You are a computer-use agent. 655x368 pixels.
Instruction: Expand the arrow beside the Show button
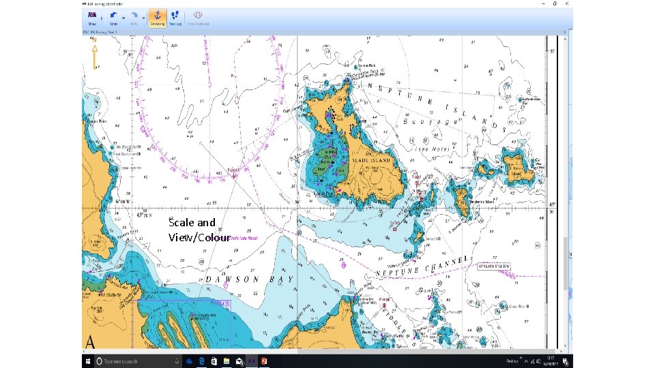tap(102, 18)
